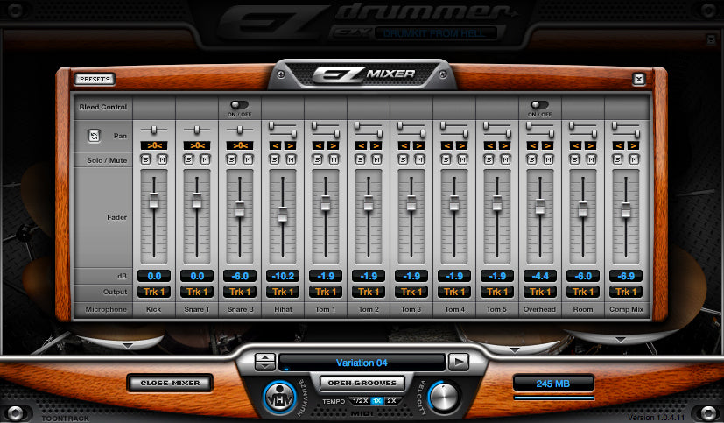Solo the Kick channel
724x423 pixels.
[x=147, y=159]
